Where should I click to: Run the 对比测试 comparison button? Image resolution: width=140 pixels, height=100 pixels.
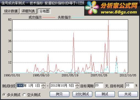[x=82, y=94]
